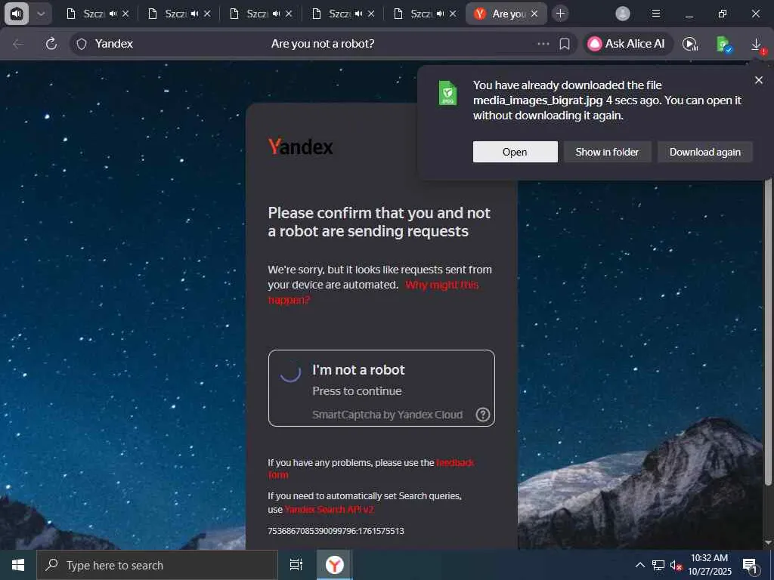Check the I'm not a robot box

290,372
